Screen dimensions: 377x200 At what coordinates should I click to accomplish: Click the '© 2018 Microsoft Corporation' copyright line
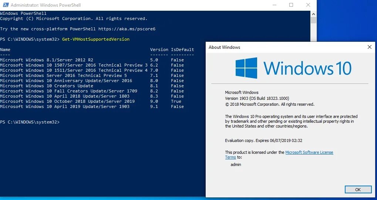(x=270, y=104)
